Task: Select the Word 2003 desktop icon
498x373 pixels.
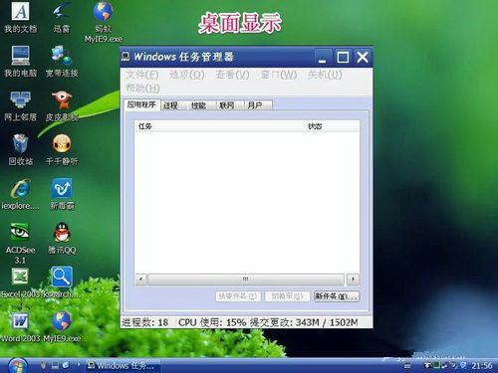Action: coord(21,327)
